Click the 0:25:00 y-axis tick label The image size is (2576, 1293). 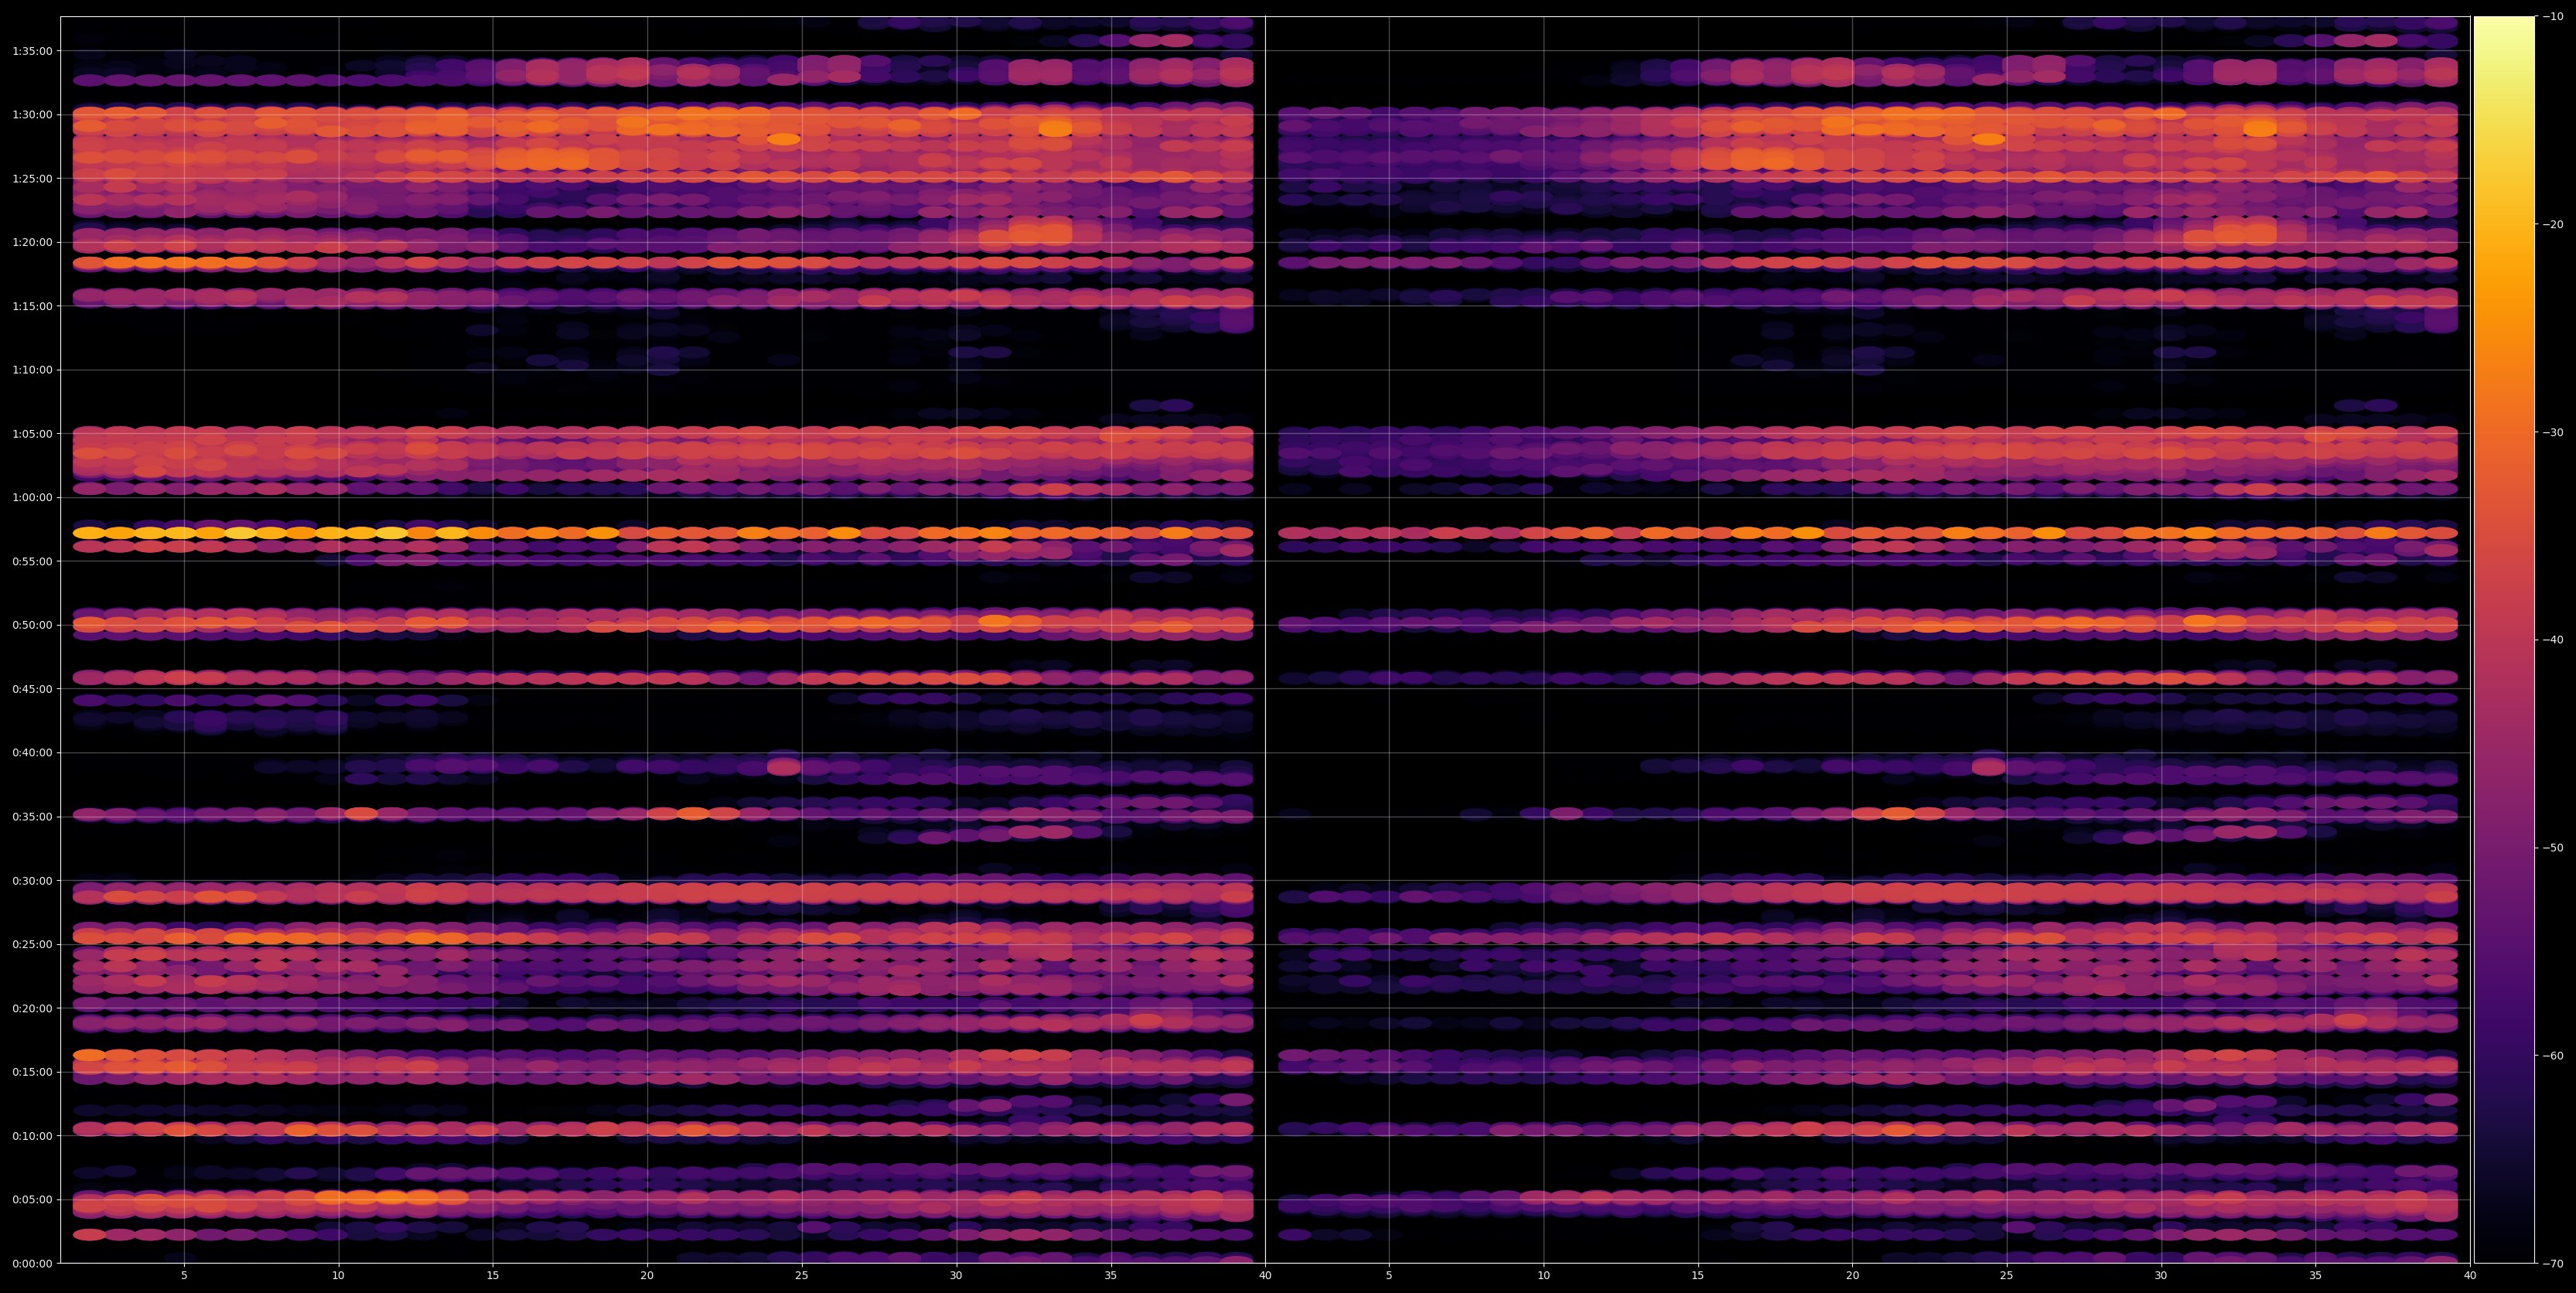pos(32,944)
